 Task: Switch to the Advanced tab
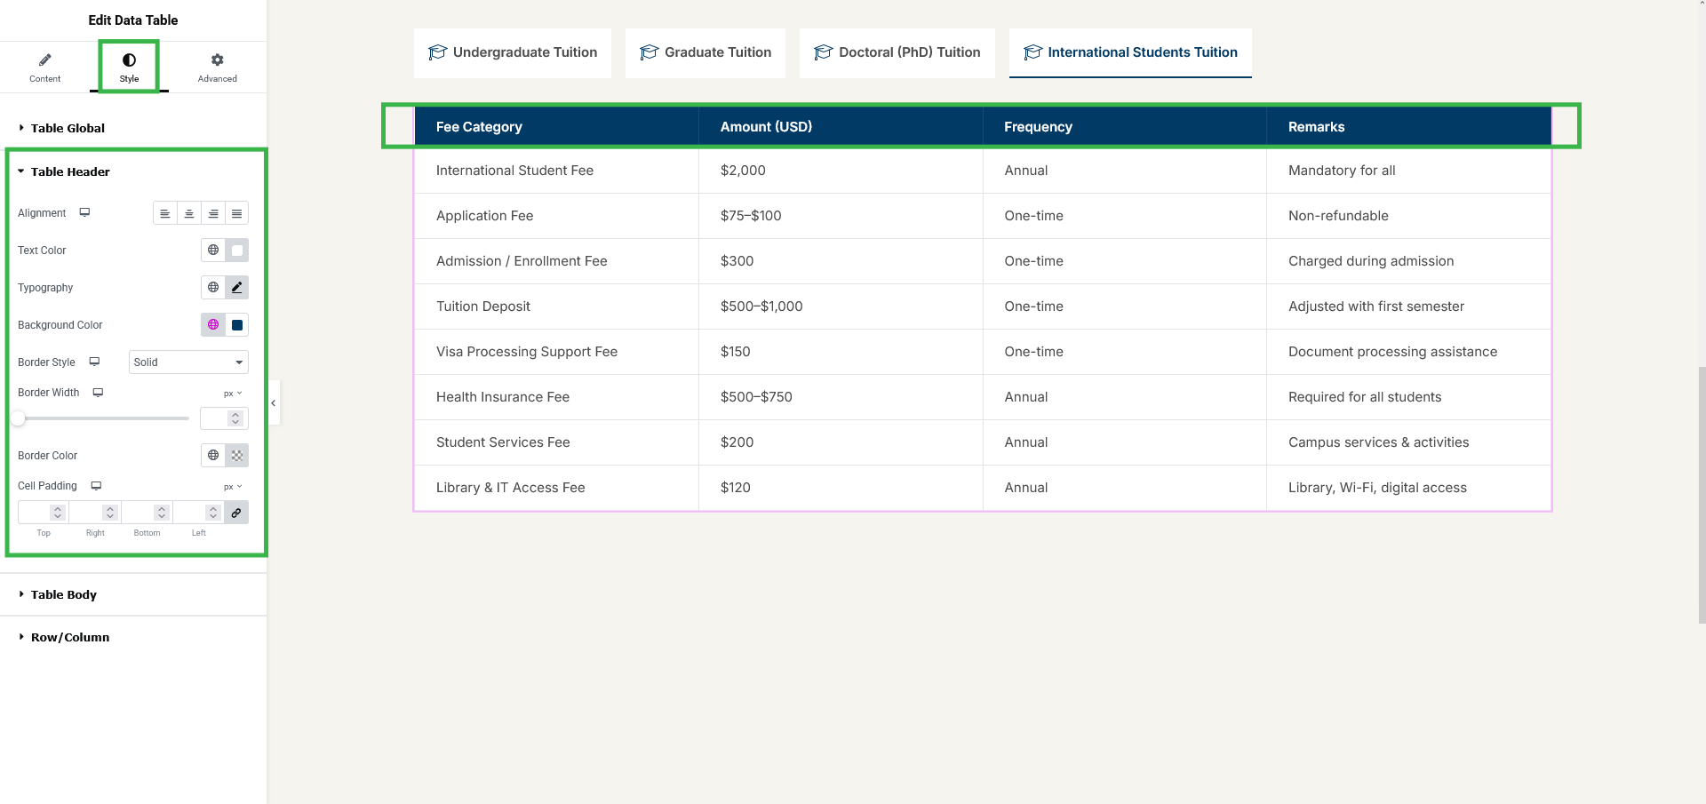(x=217, y=68)
